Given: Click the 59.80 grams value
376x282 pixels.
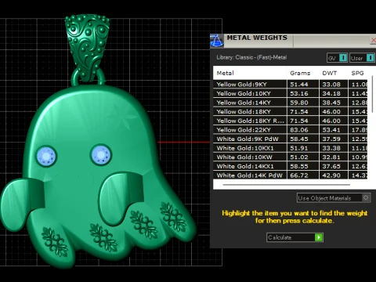Looking at the screenshot, I should click(299, 103).
